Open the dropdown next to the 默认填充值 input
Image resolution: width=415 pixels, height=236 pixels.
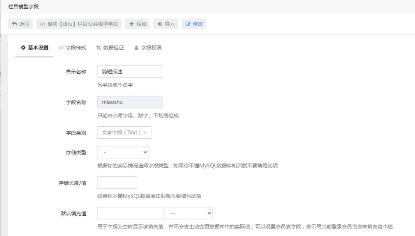pos(188,213)
